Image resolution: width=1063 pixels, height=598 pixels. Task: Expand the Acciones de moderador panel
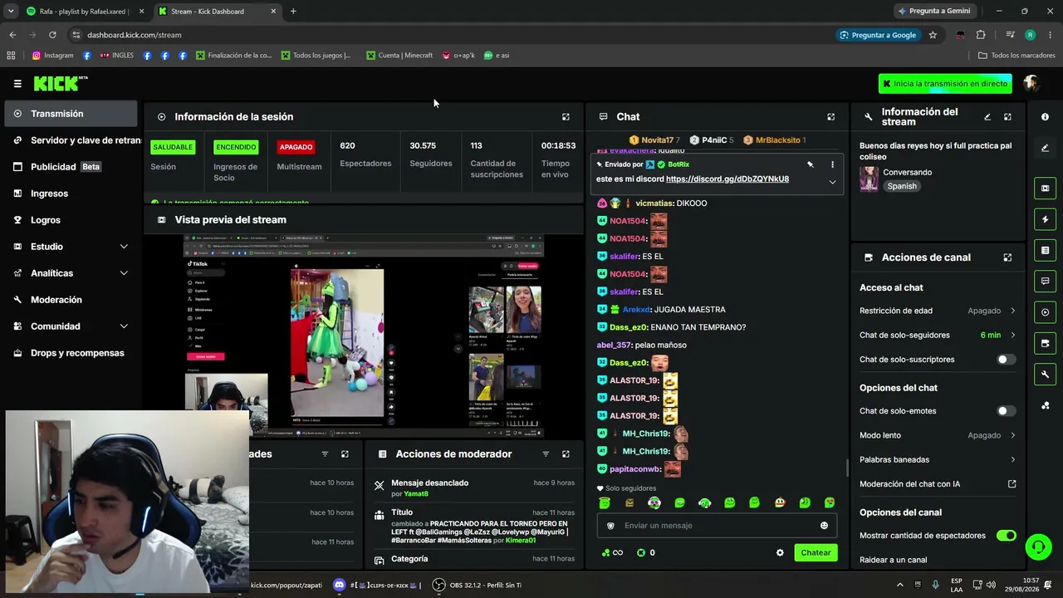tap(566, 454)
